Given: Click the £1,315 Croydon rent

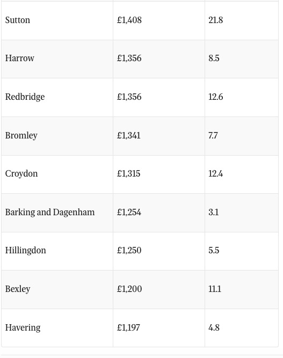Looking at the screenshot, I should [x=128, y=173].
